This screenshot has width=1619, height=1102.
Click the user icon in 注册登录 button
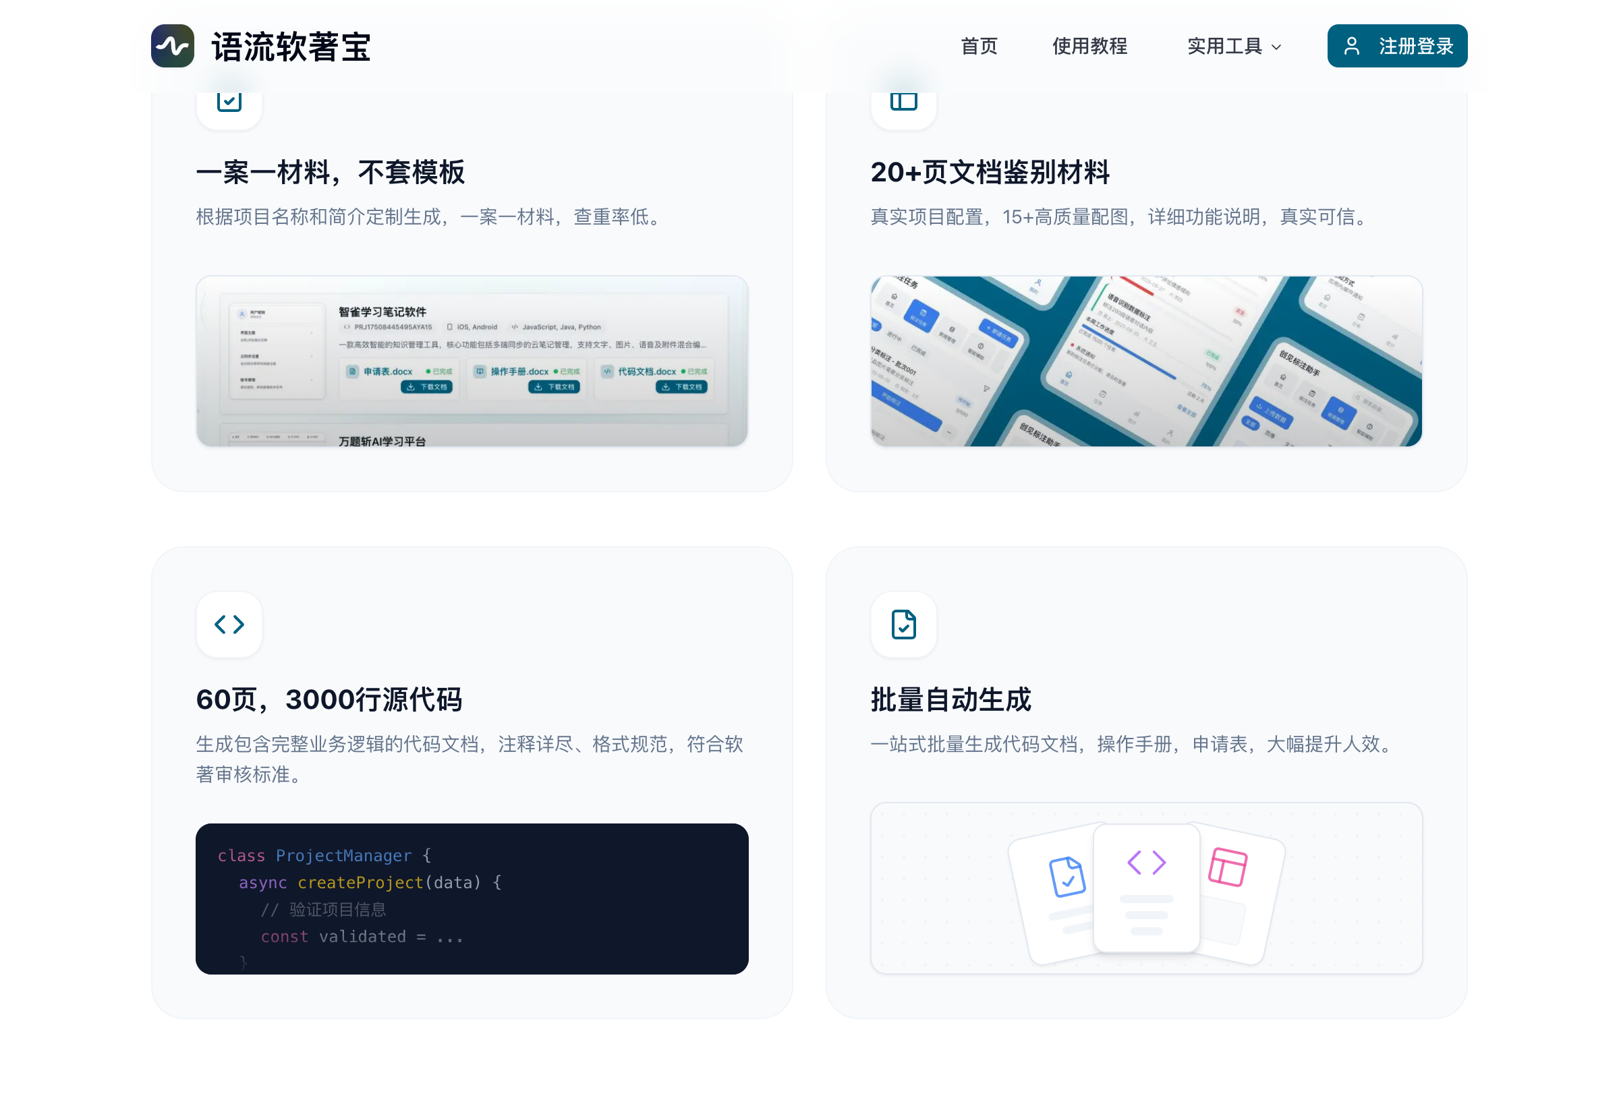point(1351,46)
